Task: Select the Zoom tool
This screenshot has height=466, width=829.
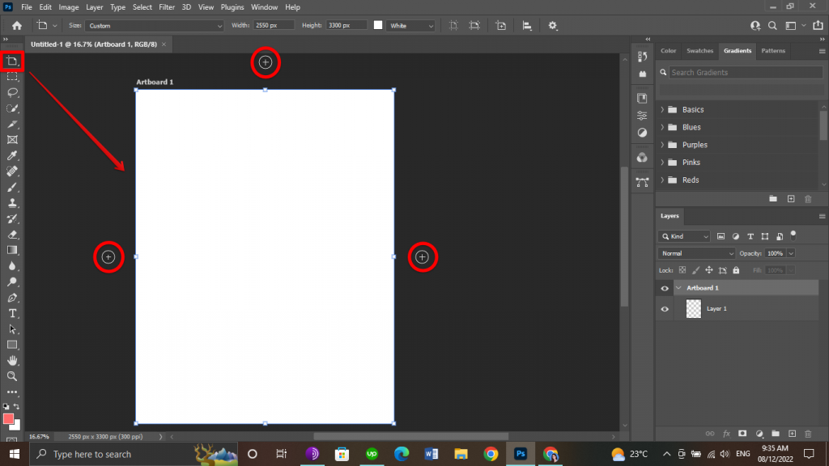Action: click(11, 376)
